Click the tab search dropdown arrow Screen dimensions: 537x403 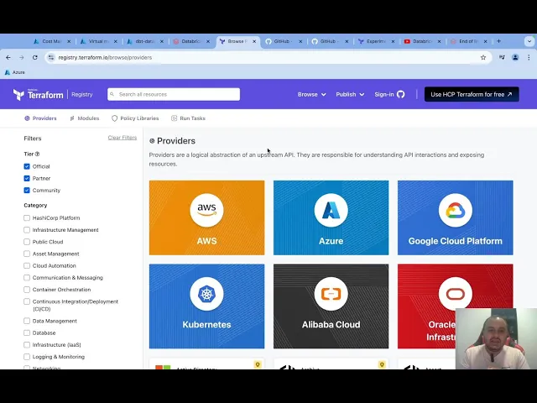pyautogui.click(x=529, y=41)
